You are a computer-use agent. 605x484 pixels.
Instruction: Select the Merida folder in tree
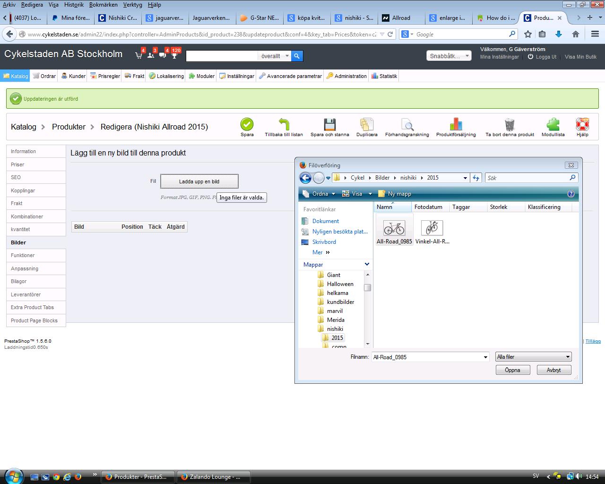(x=336, y=320)
